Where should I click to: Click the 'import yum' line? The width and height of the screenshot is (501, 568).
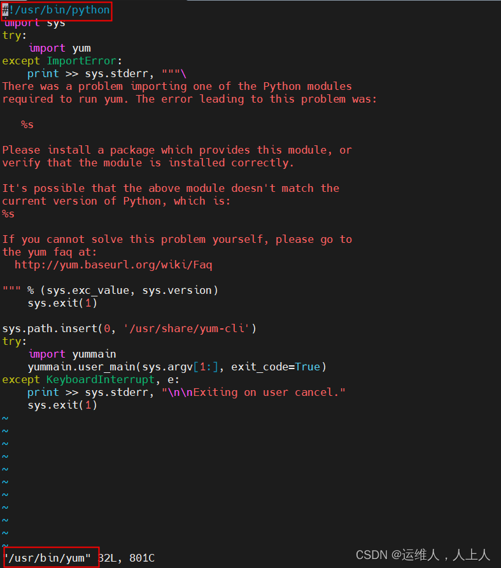[60, 48]
